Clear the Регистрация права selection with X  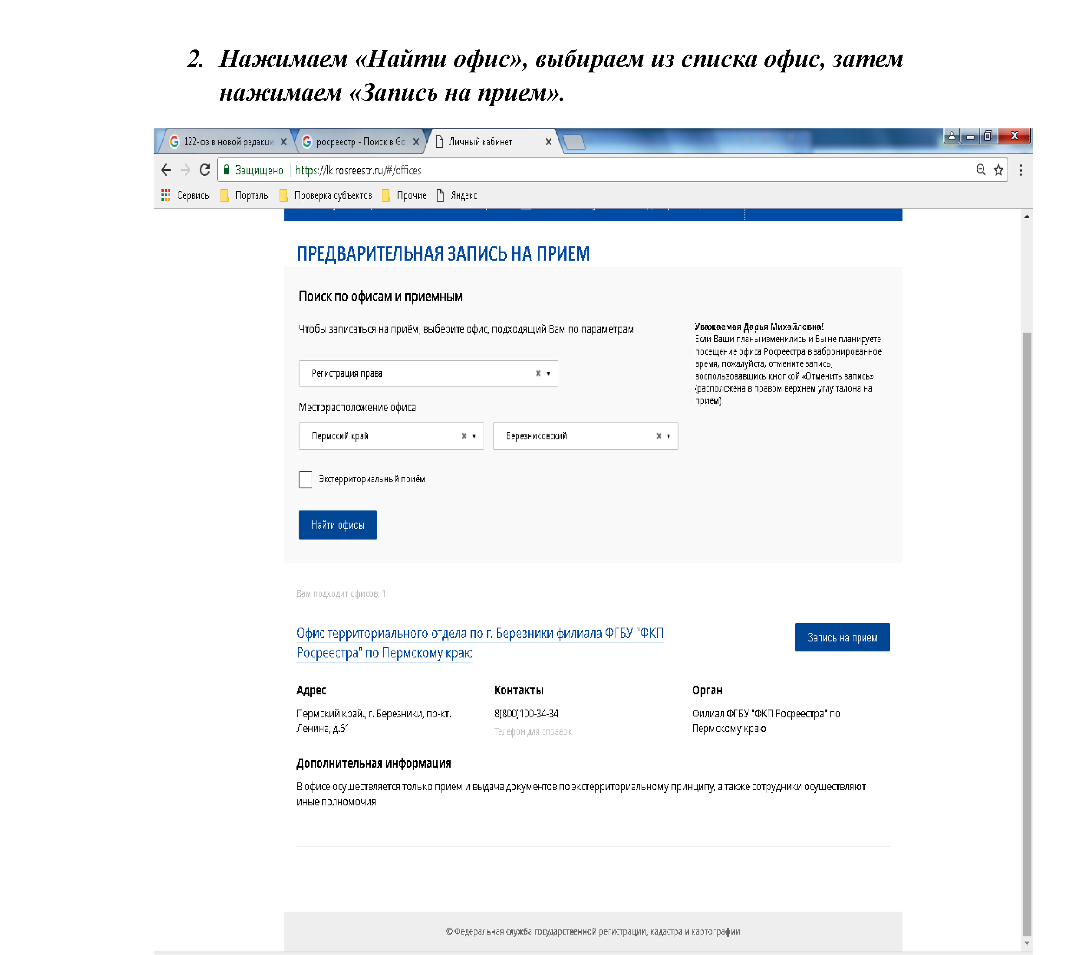(x=538, y=373)
